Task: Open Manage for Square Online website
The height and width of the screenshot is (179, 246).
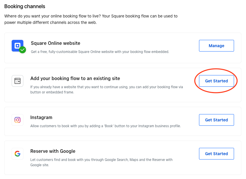Action: (x=217, y=46)
